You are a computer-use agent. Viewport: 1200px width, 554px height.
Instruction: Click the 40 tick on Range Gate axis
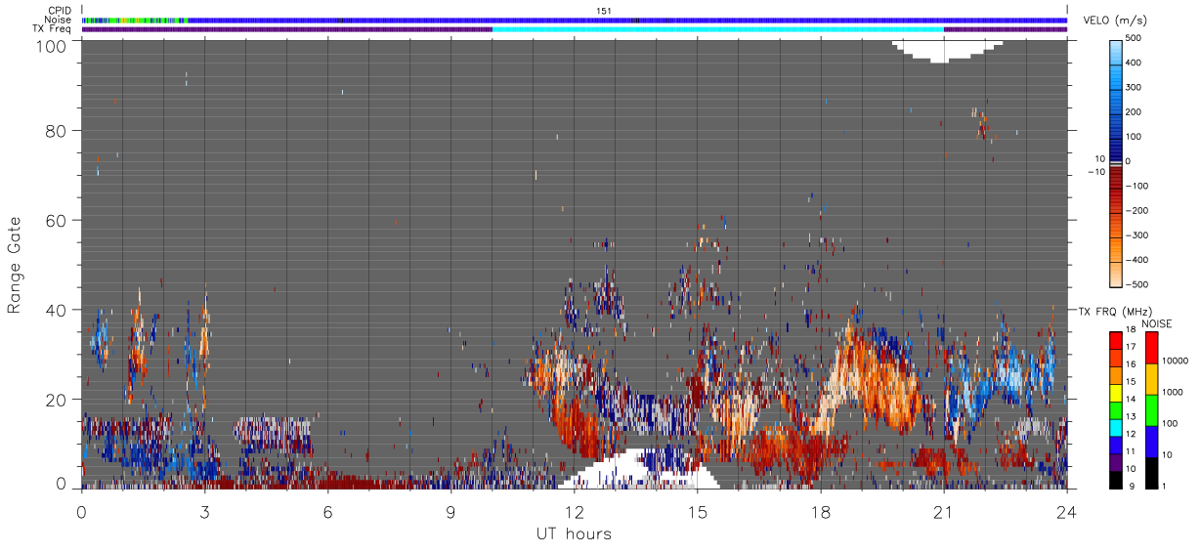click(x=57, y=311)
